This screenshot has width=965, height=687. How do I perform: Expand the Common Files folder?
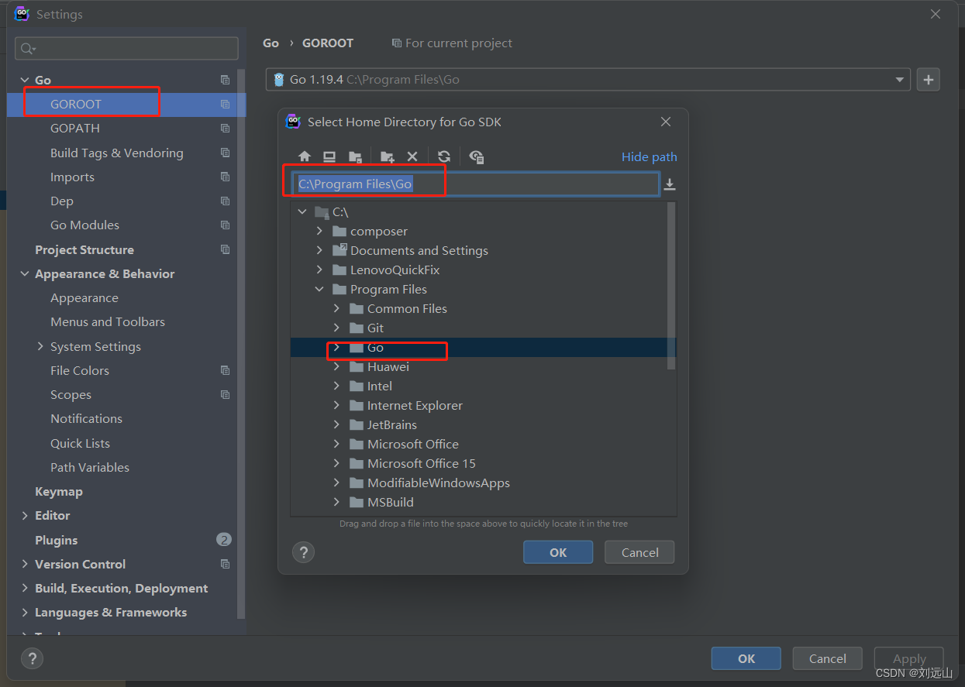tap(336, 308)
